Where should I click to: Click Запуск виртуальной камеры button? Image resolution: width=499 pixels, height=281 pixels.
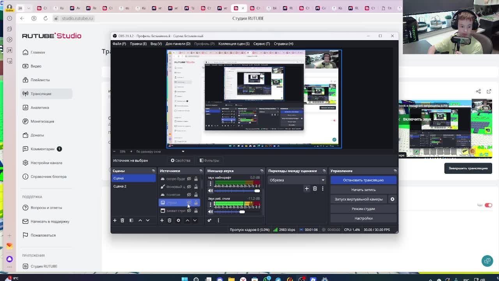coord(359,199)
